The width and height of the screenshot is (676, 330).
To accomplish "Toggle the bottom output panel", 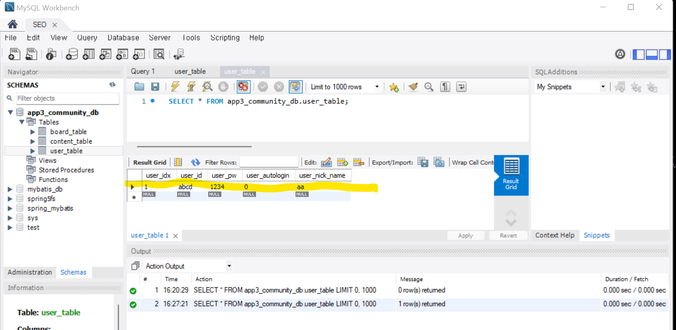I will (x=652, y=54).
